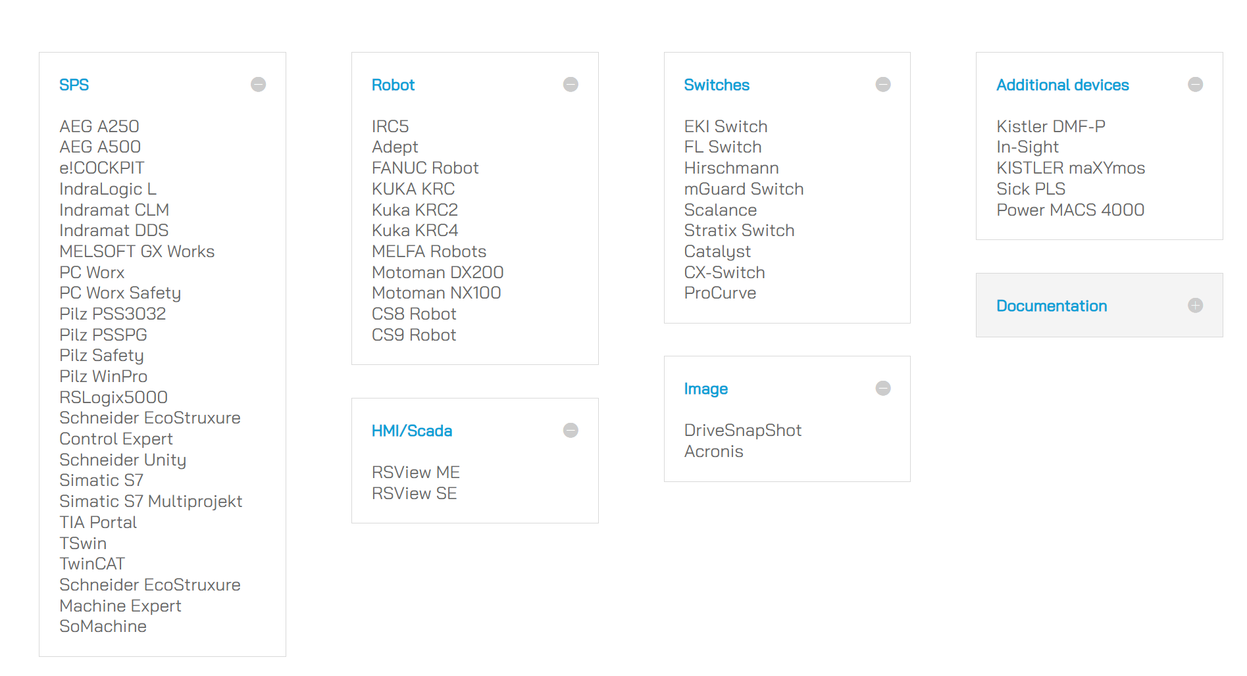The width and height of the screenshot is (1247, 676).
Task: Click the SPS section heading
Action: pos(74,85)
